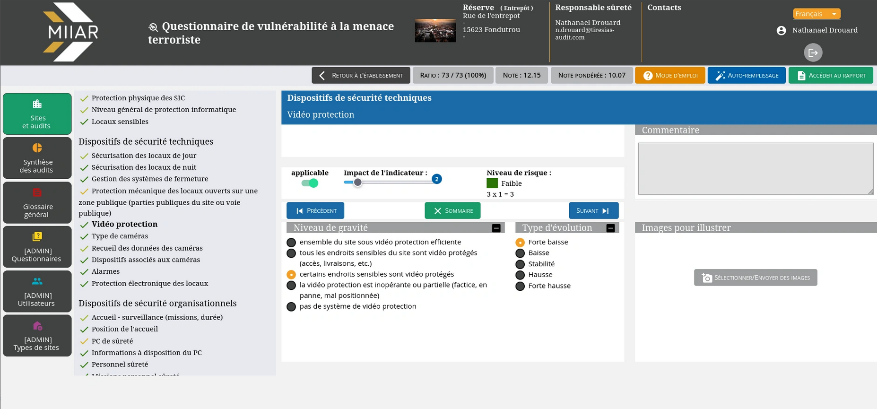The width and height of the screenshot is (877, 409).
Task: Click the skip-forward icon in Suivant
Action: tap(606, 211)
